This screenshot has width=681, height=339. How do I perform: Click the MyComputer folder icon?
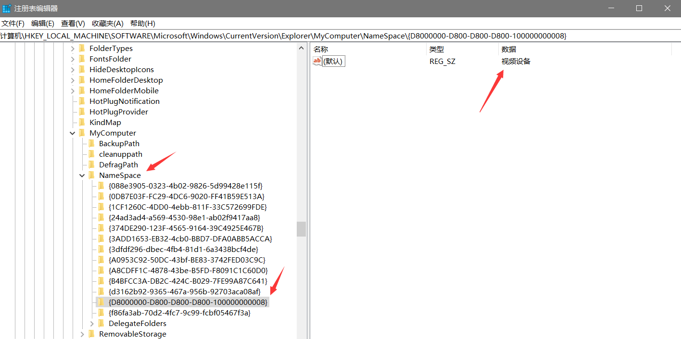[82, 133]
